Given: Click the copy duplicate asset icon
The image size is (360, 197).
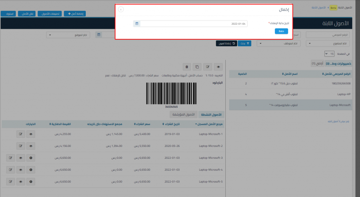Looking at the screenshot, I should pyautogui.click(x=197, y=66).
